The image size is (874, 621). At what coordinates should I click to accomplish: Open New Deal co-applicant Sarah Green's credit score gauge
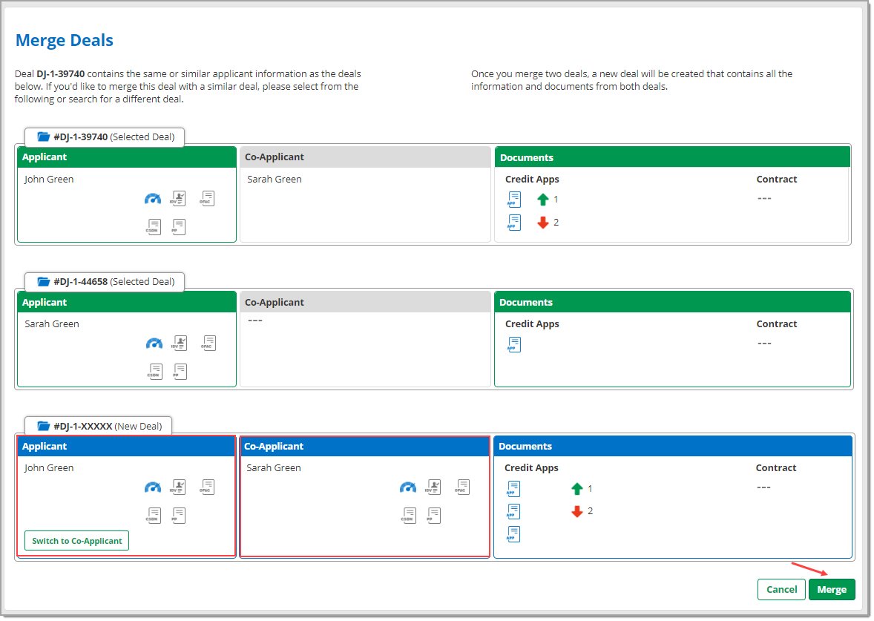(408, 487)
